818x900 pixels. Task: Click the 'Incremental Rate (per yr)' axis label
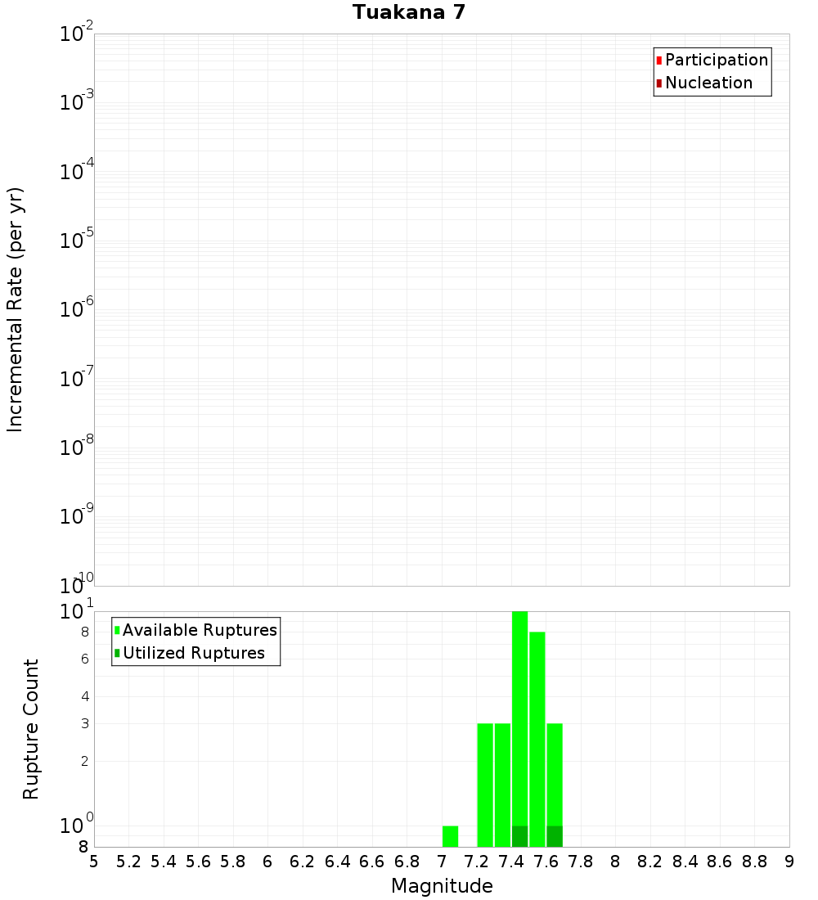15,310
